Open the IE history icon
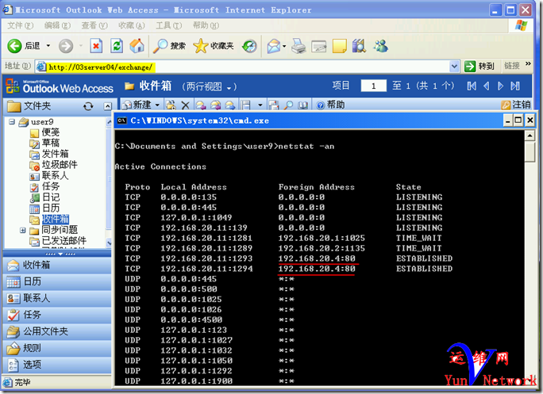543x394 pixels. point(250,46)
